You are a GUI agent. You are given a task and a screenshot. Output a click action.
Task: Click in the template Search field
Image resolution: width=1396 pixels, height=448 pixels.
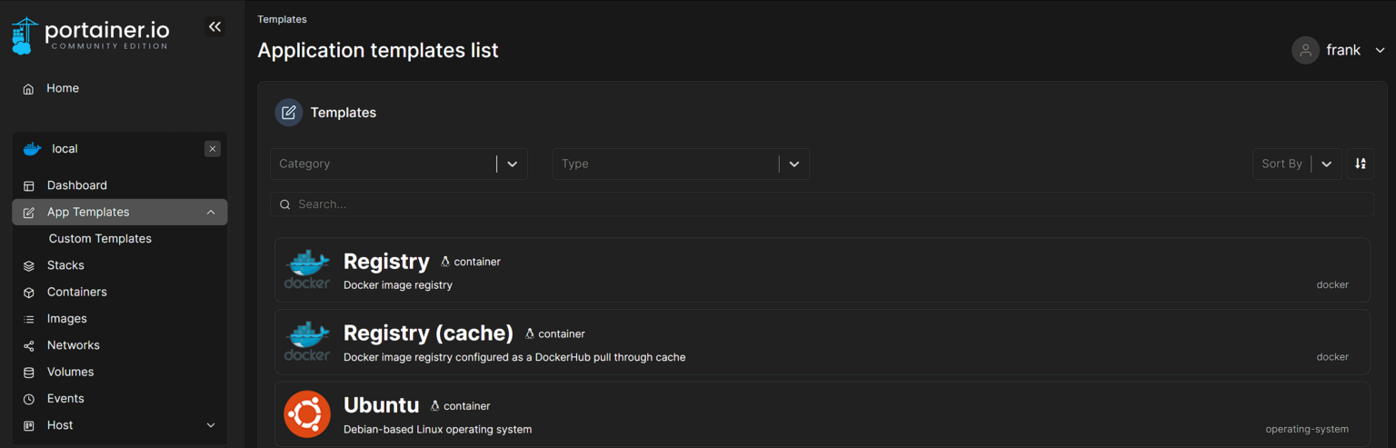pyautogui.click(x=822, y=204)
